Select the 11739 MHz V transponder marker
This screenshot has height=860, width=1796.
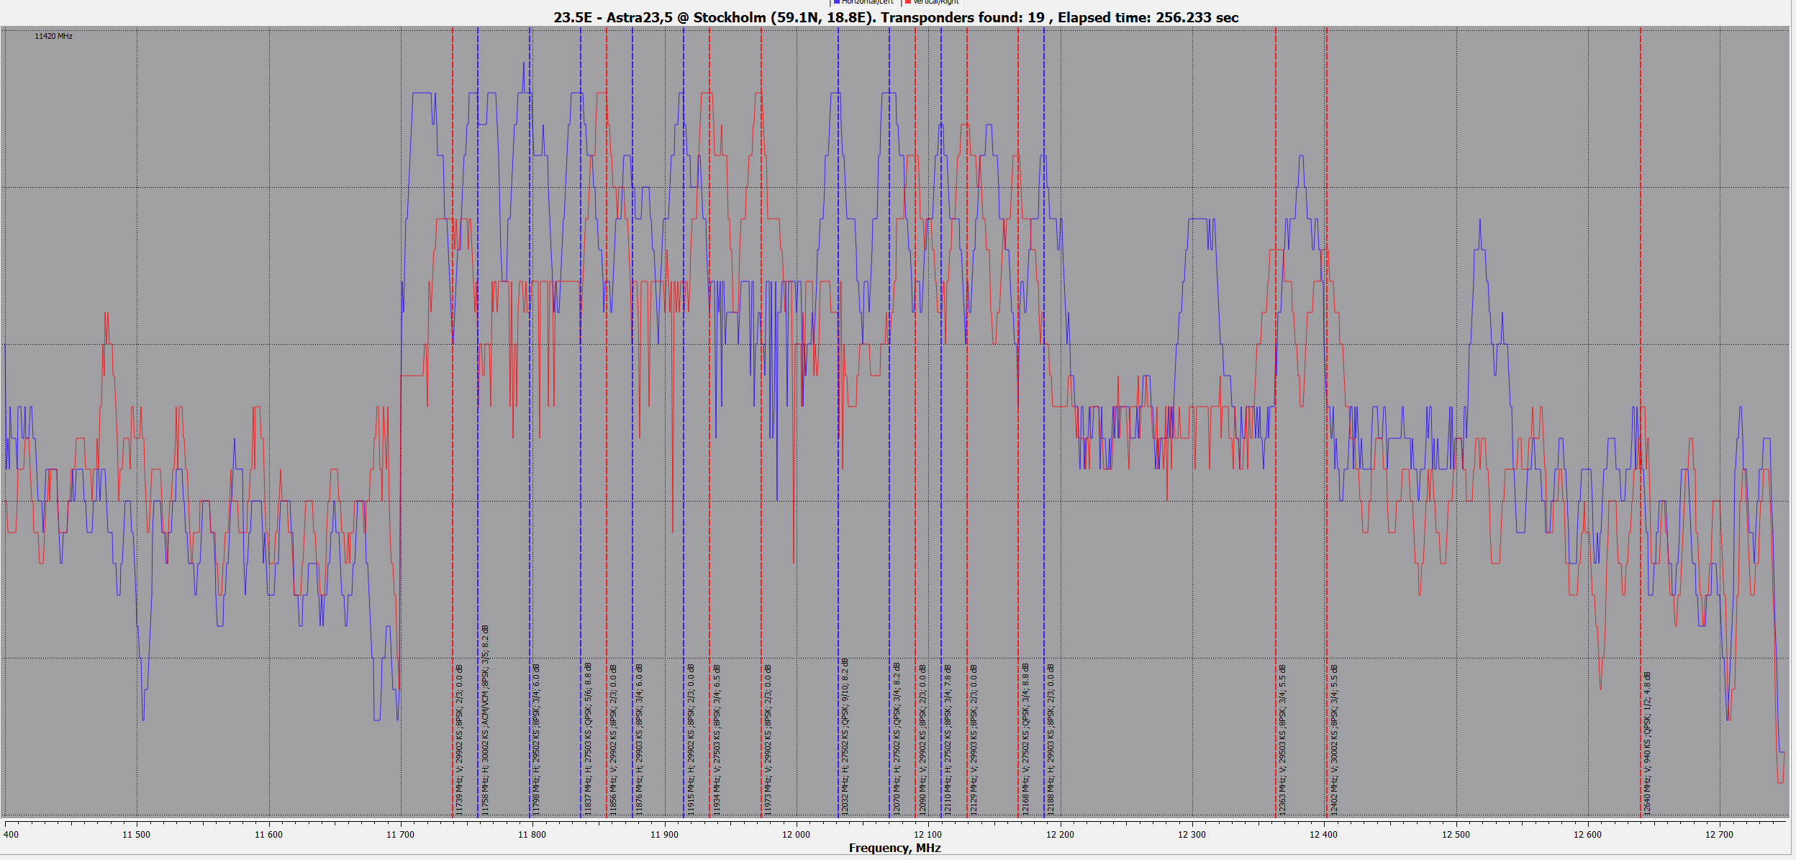click(459, 740)
